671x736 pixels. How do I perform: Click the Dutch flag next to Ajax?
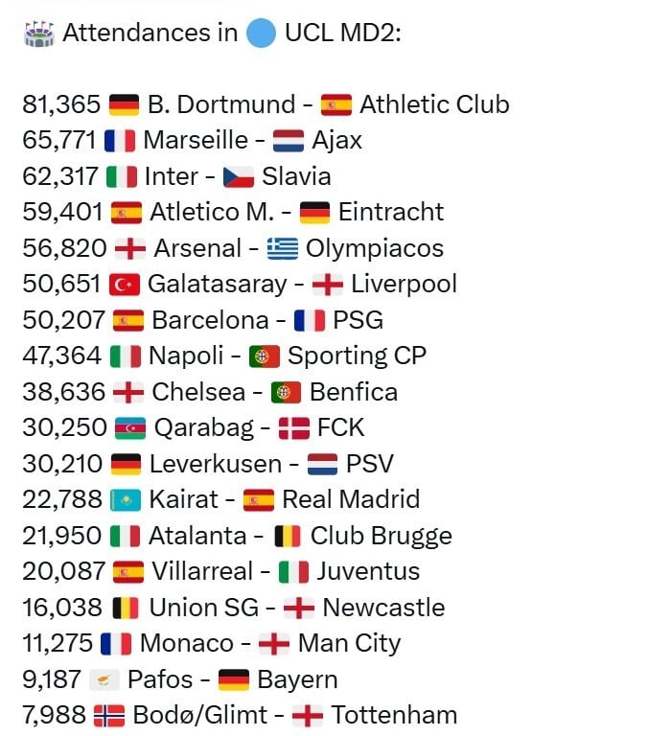click(x=289, y=141)
